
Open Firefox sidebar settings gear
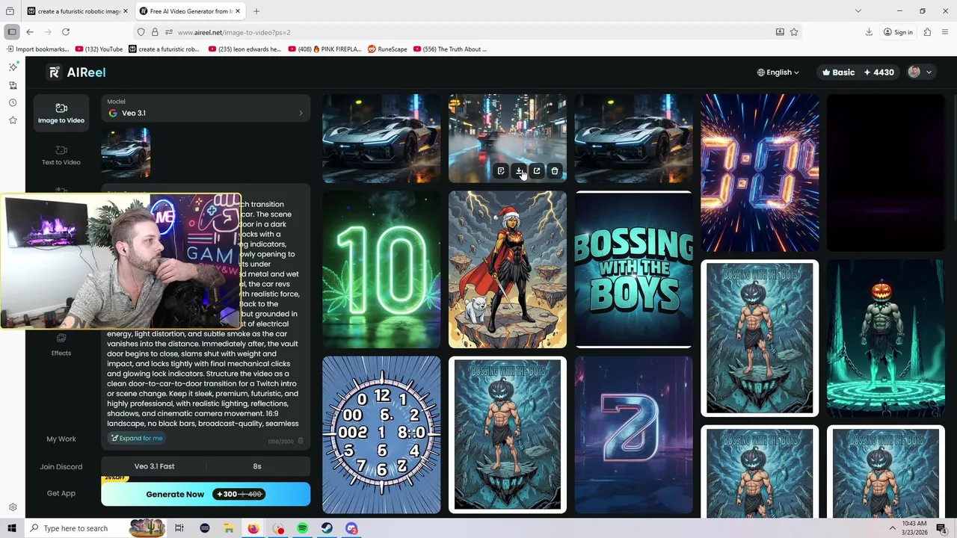tap(13, 507)
